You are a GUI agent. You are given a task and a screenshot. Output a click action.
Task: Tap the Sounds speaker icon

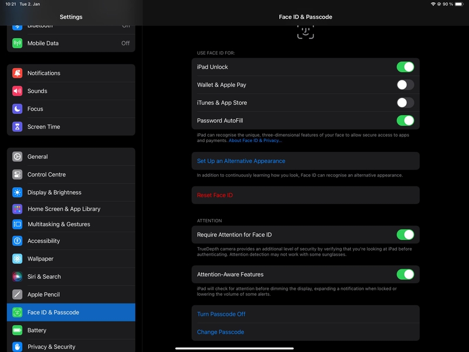(x=18, y=91)
